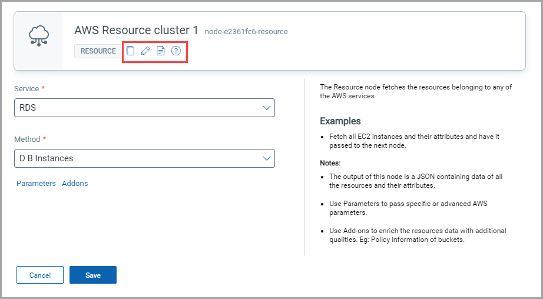Click the Use Parameters to pass bullet text
The width and height of the screenshot is (543, 299).
(408, 208)
